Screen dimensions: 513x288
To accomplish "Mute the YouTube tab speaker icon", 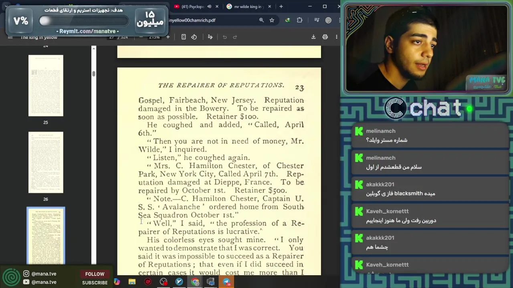I will 209,6.
